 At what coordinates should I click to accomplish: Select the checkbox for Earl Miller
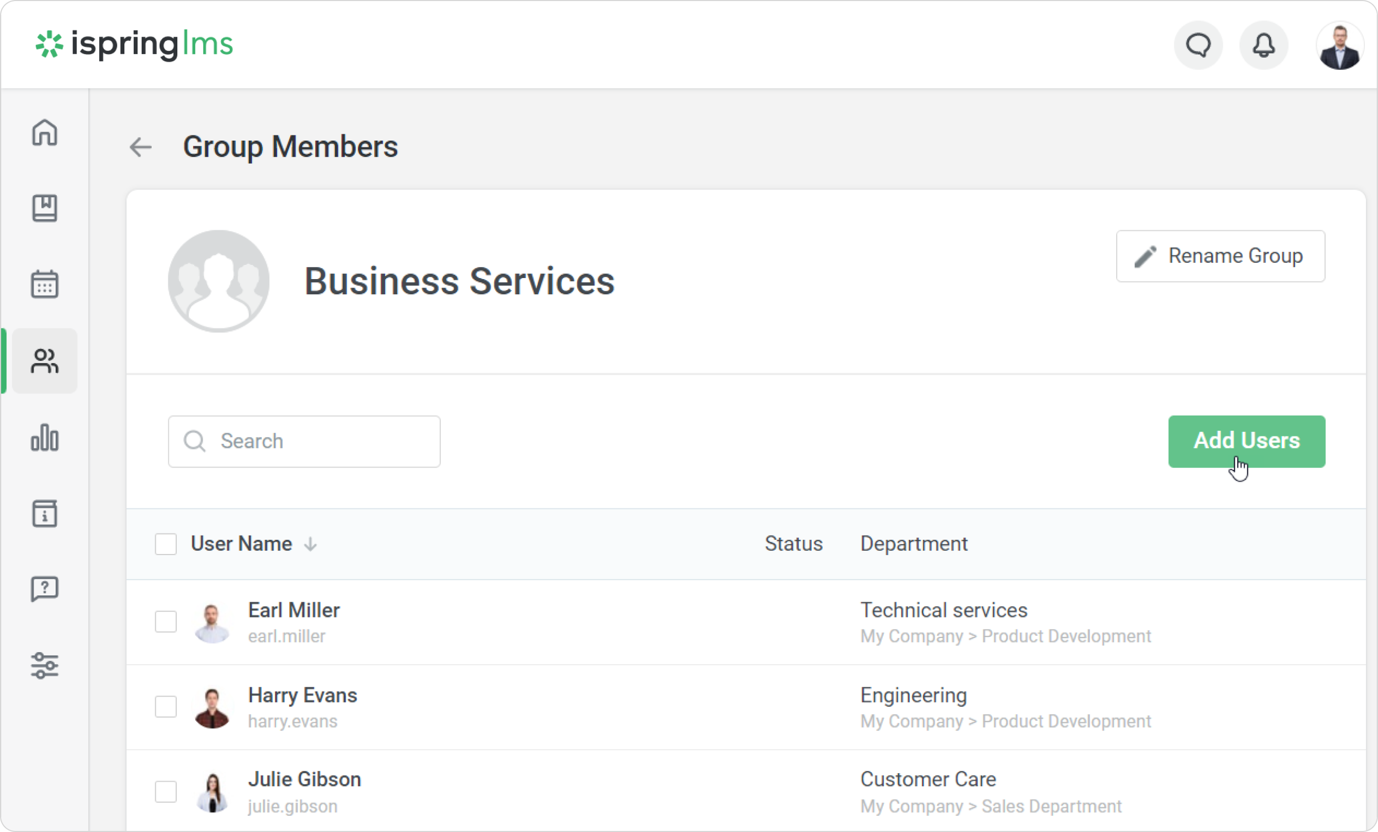pos(165,621)
